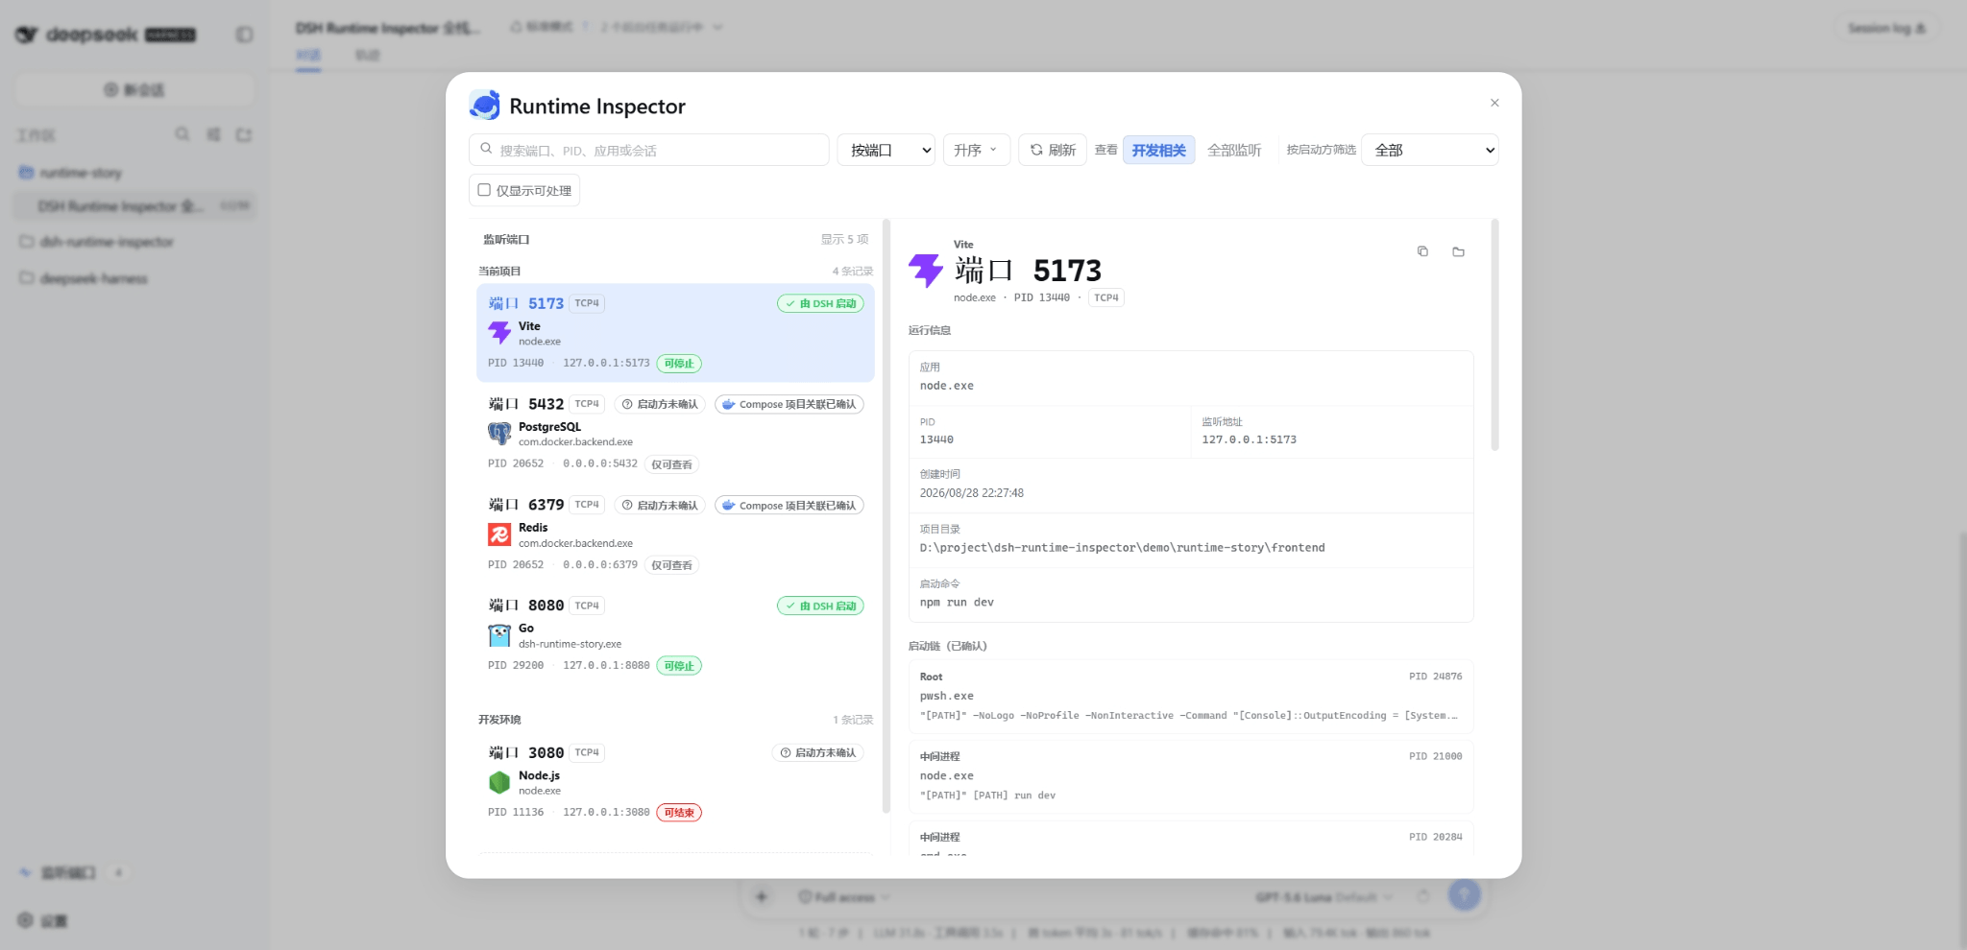Open the 按端口 sort-by dropdown

[886, 150]
